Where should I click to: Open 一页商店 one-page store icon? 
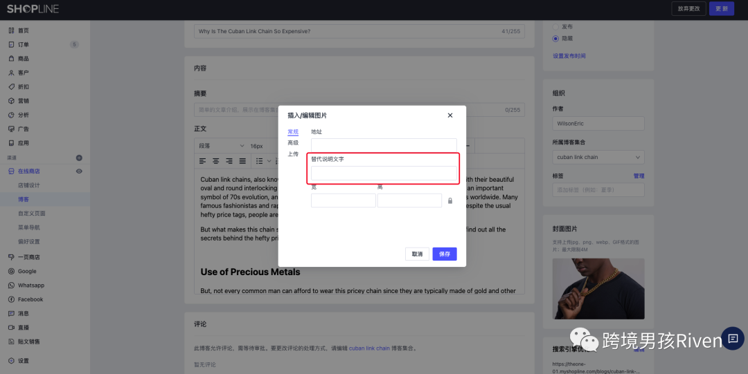11,257
